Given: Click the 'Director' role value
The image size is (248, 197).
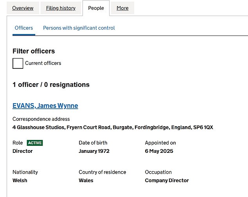Looking at the screenshot, I should (x=23, y=151).
